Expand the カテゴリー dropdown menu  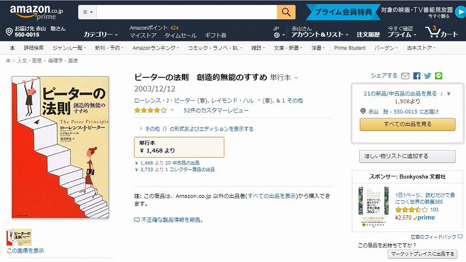[x=100, y=35]
